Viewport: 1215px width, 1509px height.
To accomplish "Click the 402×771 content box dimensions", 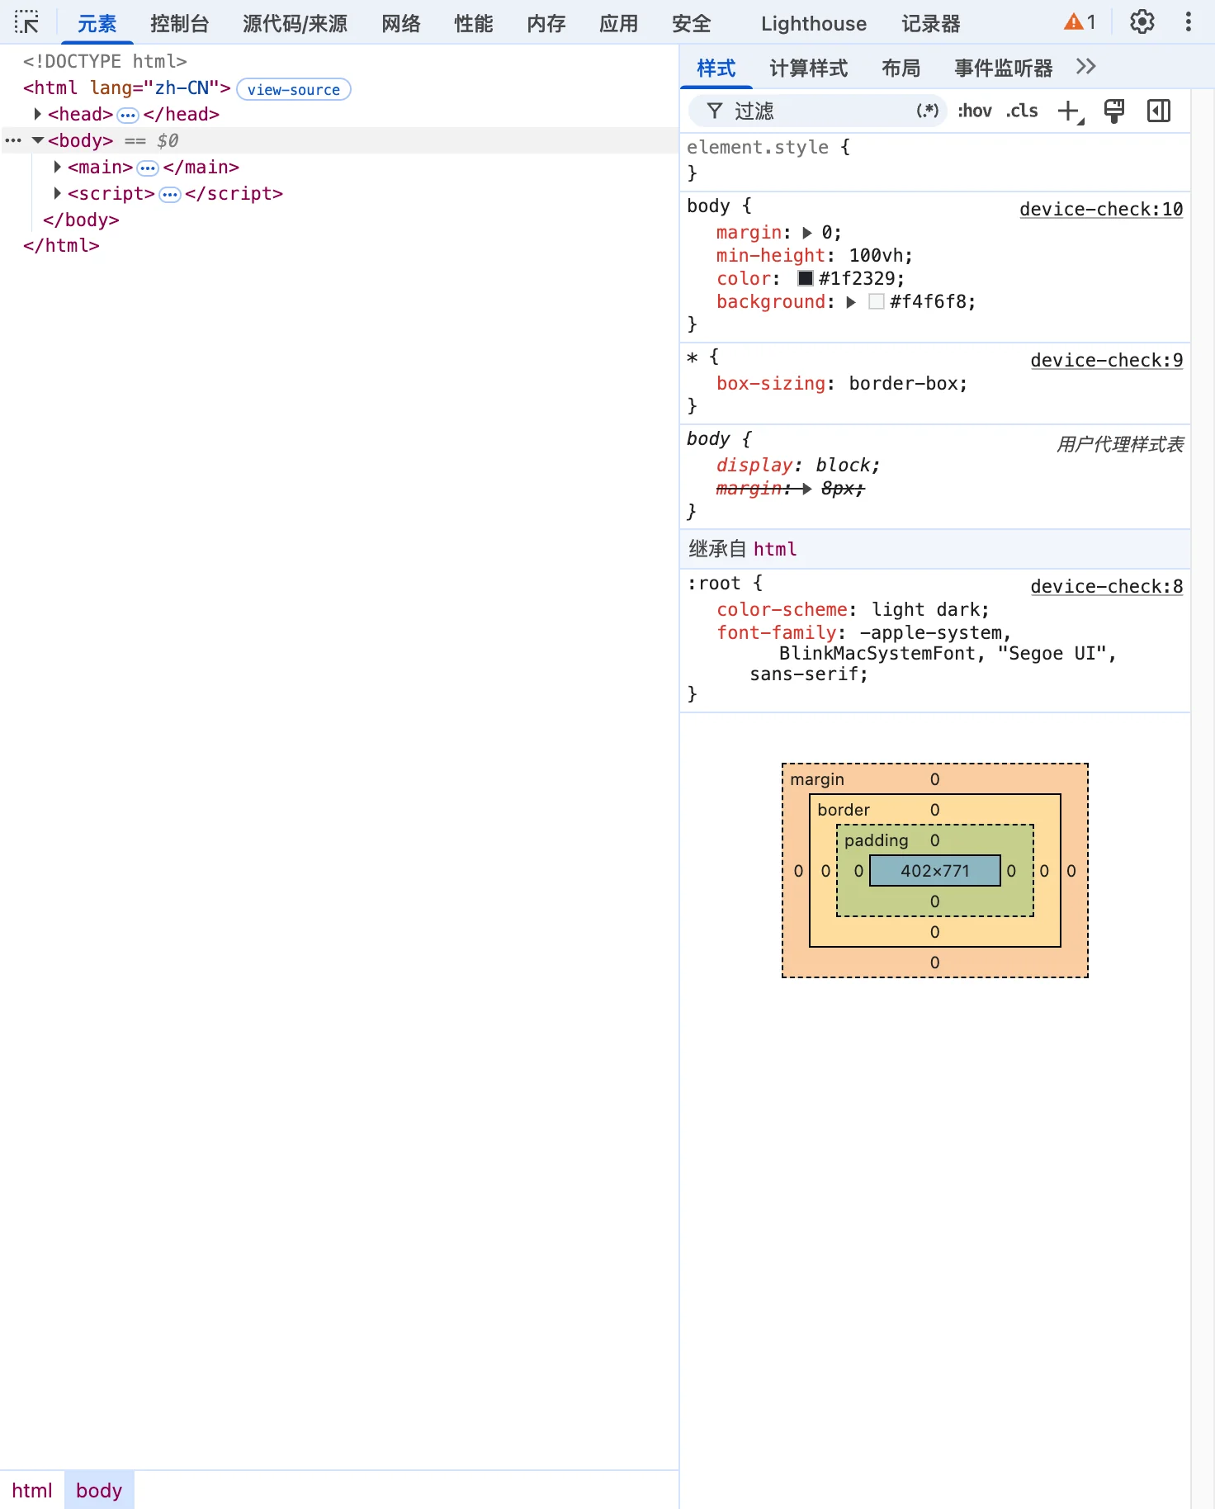I will [935, 871].
